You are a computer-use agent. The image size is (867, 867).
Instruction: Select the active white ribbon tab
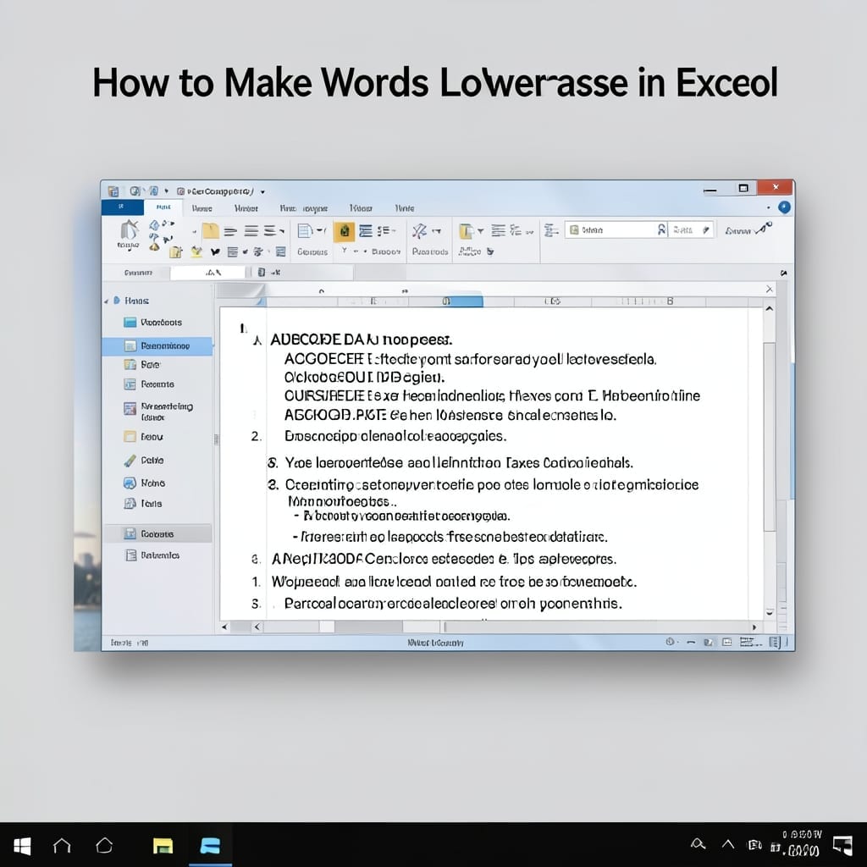[163, 207]
